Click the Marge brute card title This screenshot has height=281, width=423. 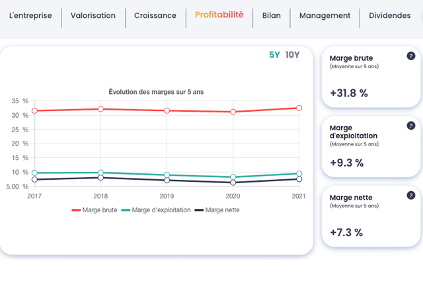(351, 58)
